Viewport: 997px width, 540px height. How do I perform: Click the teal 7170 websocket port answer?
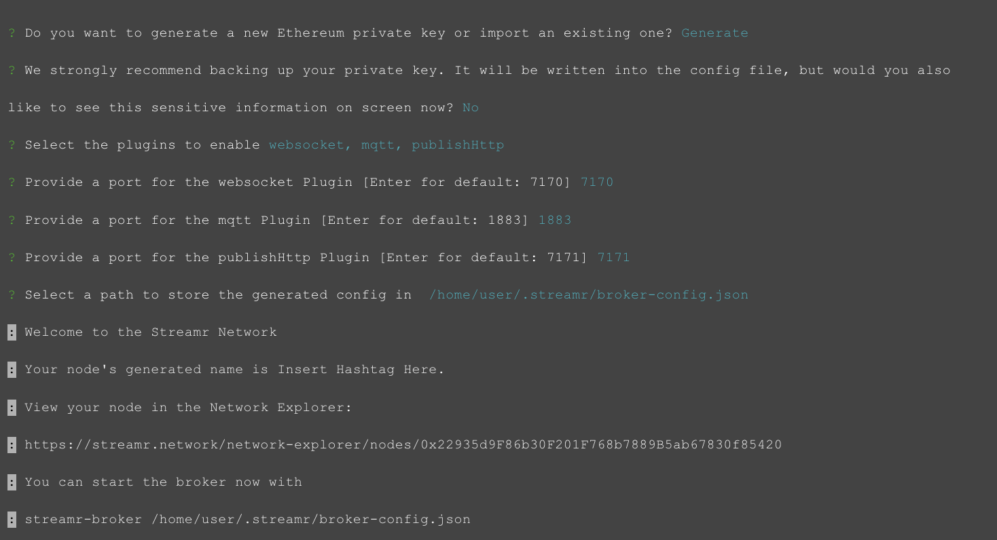tap(597, 182)
